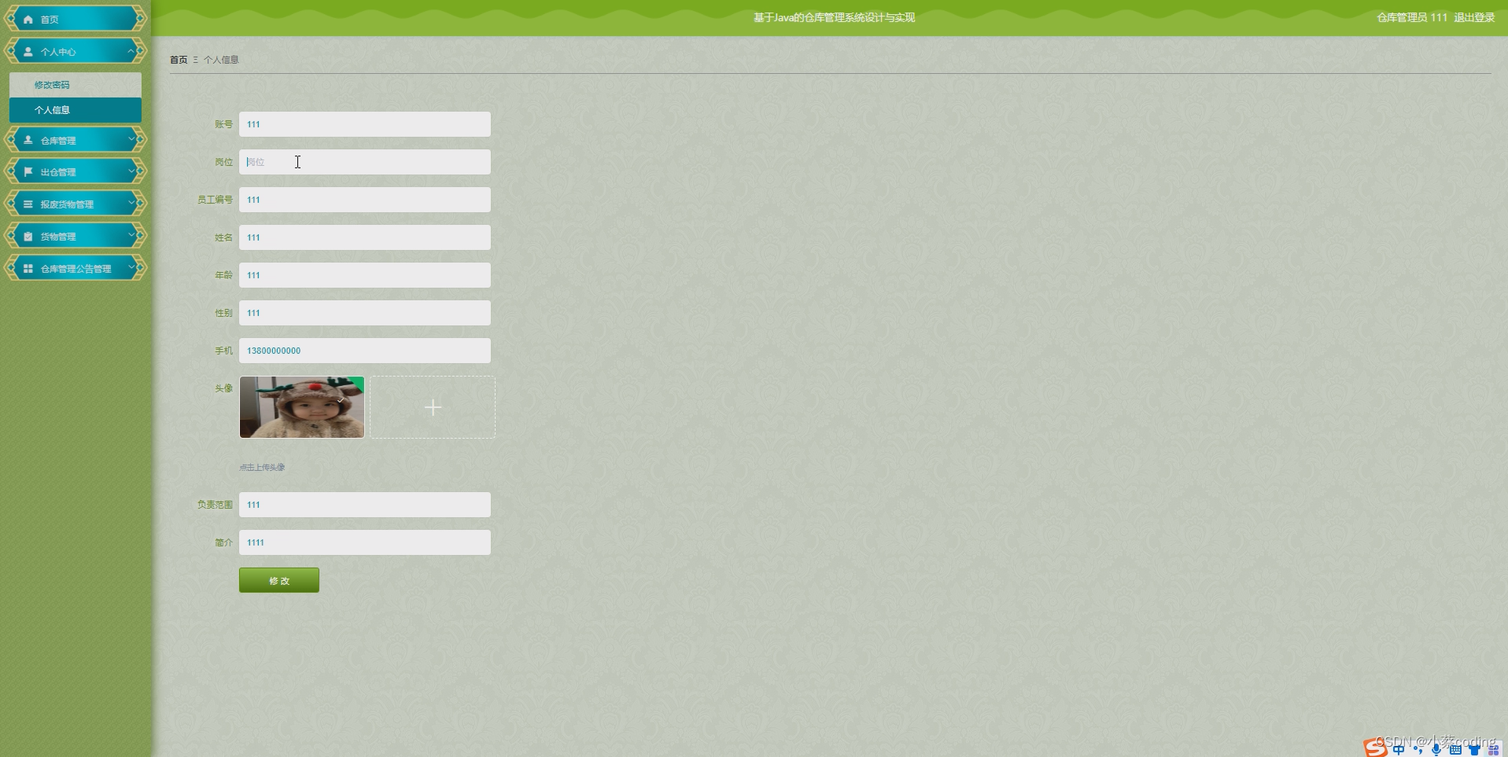Click the system title 基于Java的仓库管理系统设计与实现
Image resolution: width=1508 pixels, height=757 pixels.
click(x=834, y=17)
